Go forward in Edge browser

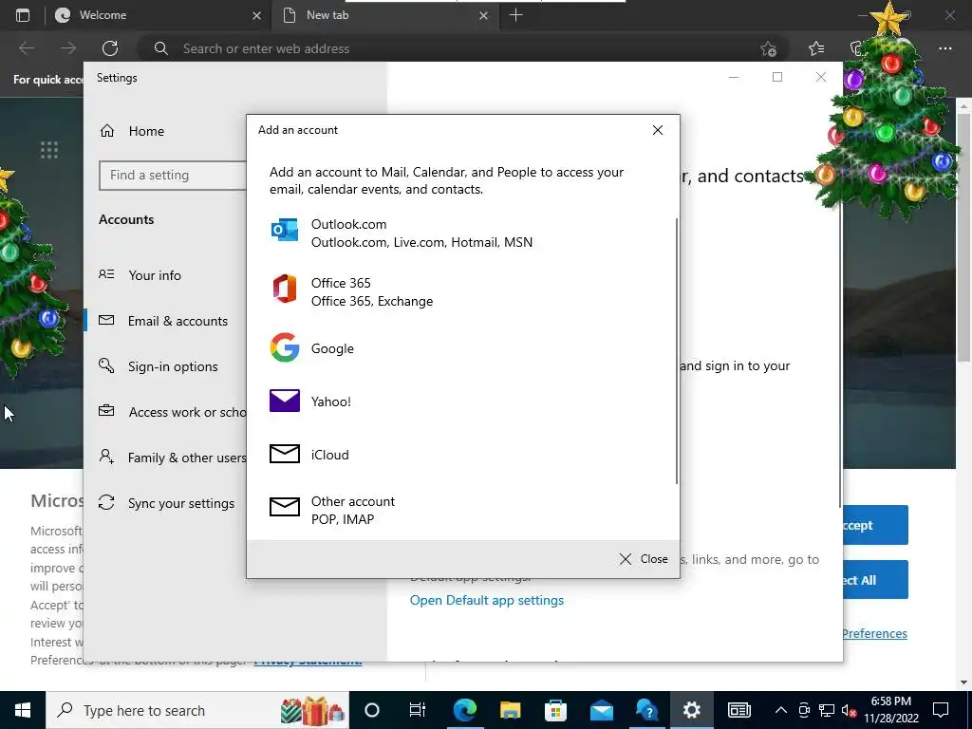pyautogui.click(x=68, y=48)
